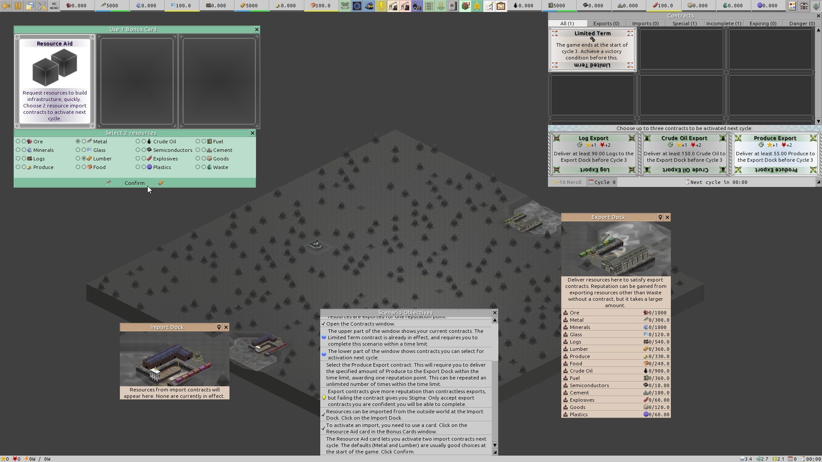Pause the game using the pause icon
This screenshot has width=822, height=462.
click(18, 6)
